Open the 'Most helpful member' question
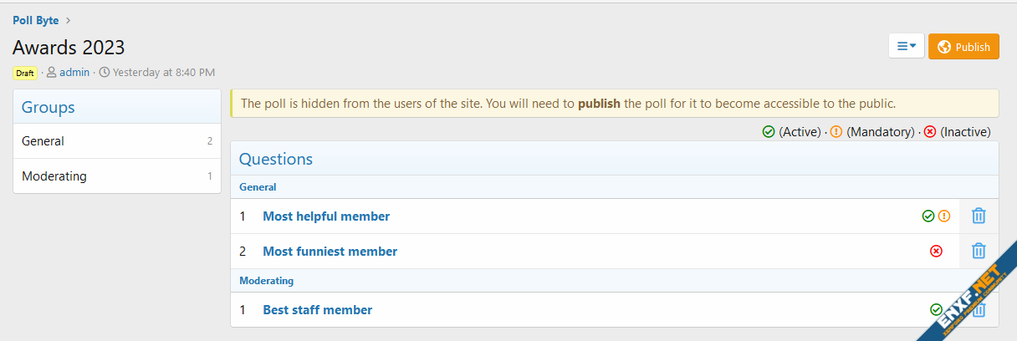The width and height of the screenshot is (1017, 341). 326,216
